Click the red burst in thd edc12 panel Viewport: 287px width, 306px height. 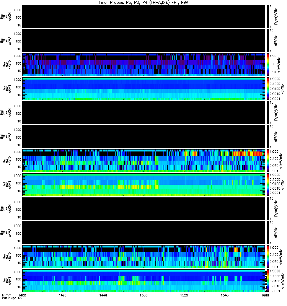tap(248, 154)
